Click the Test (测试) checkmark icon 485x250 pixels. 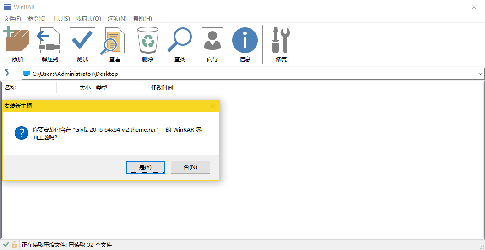click(x=82, y=40)
